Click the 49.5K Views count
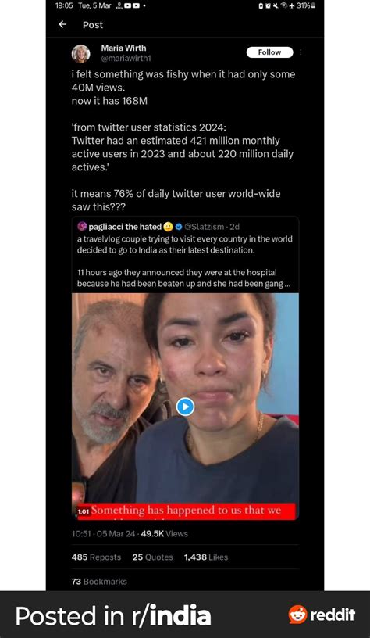Viewport: 370px width, 638px height. [x=165, y=533]
